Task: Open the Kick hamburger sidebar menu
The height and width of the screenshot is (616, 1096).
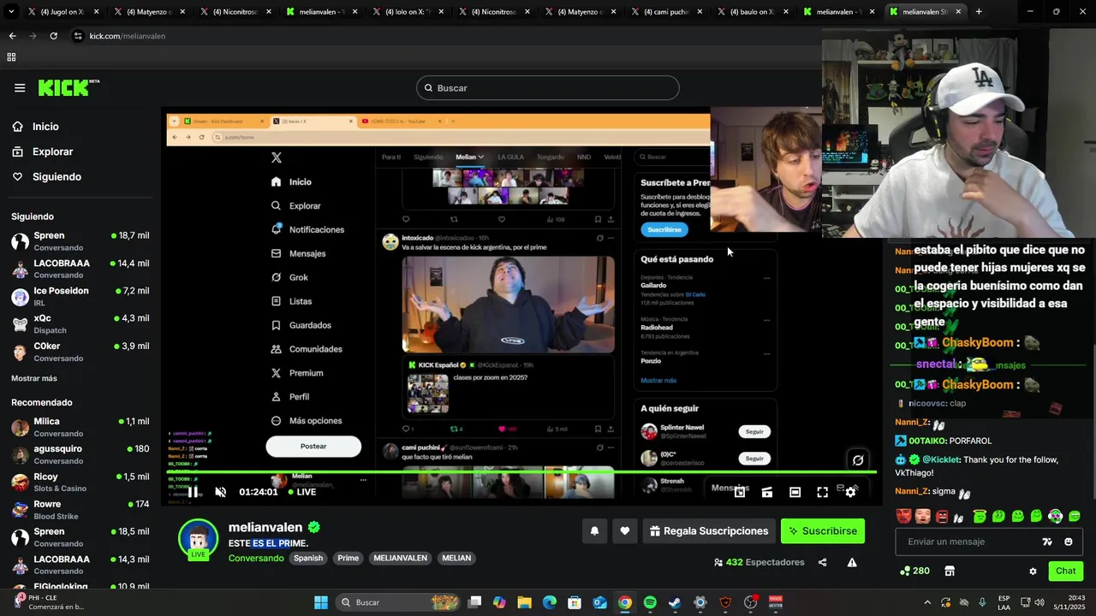Action: tap(20, 87)
